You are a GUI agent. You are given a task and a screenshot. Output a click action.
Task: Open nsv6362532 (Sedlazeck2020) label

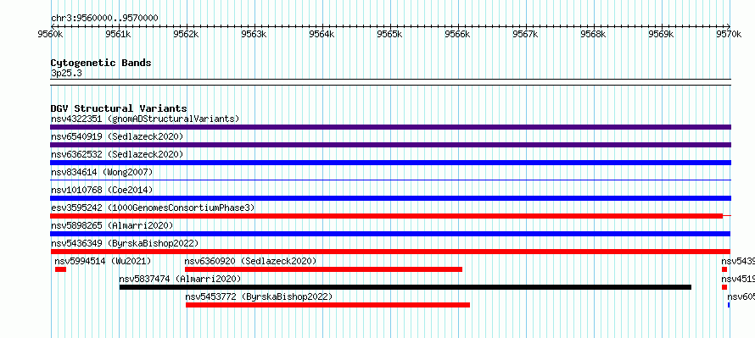pyautogui.click(x=117, y=154)
